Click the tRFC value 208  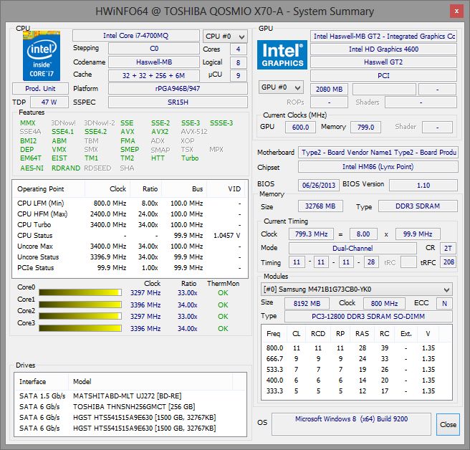[x=448, y=262]
